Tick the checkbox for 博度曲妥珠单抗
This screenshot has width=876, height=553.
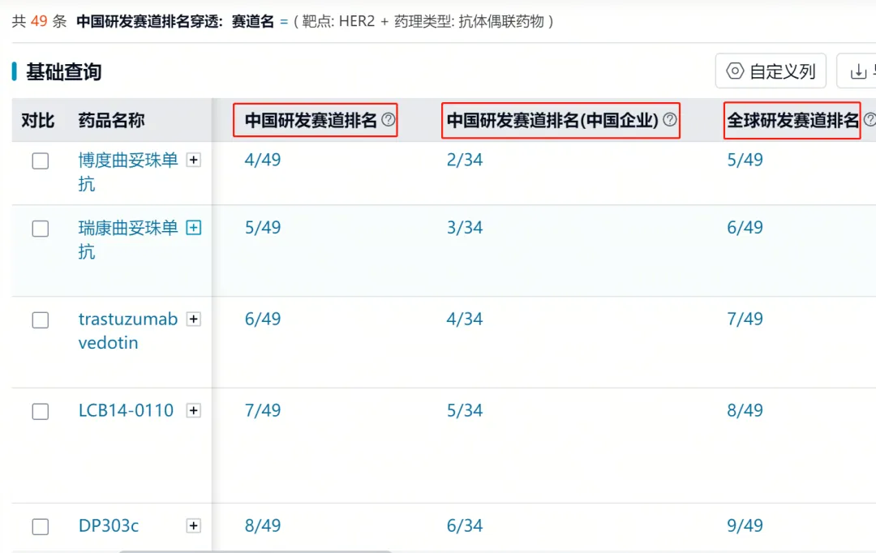coord(41,161)
